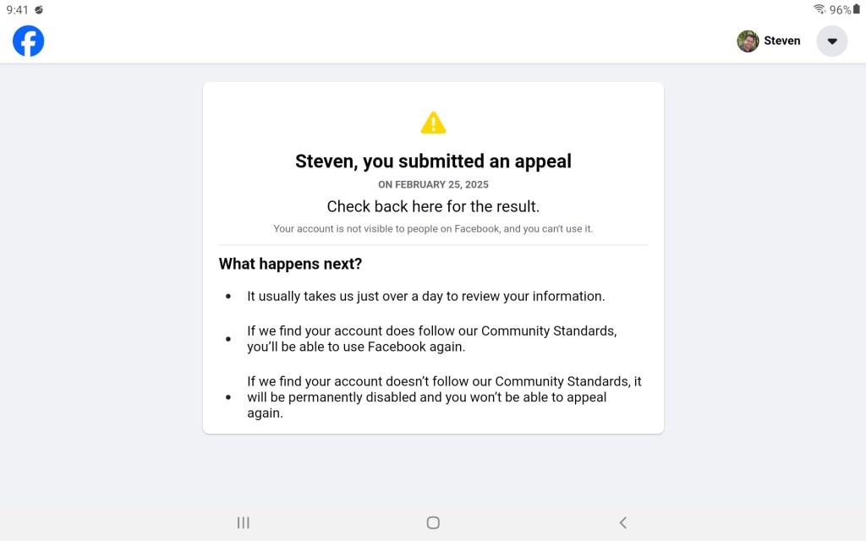Click the "just over a day" review bullet
The image size is (866, 541).
point(425,297)
